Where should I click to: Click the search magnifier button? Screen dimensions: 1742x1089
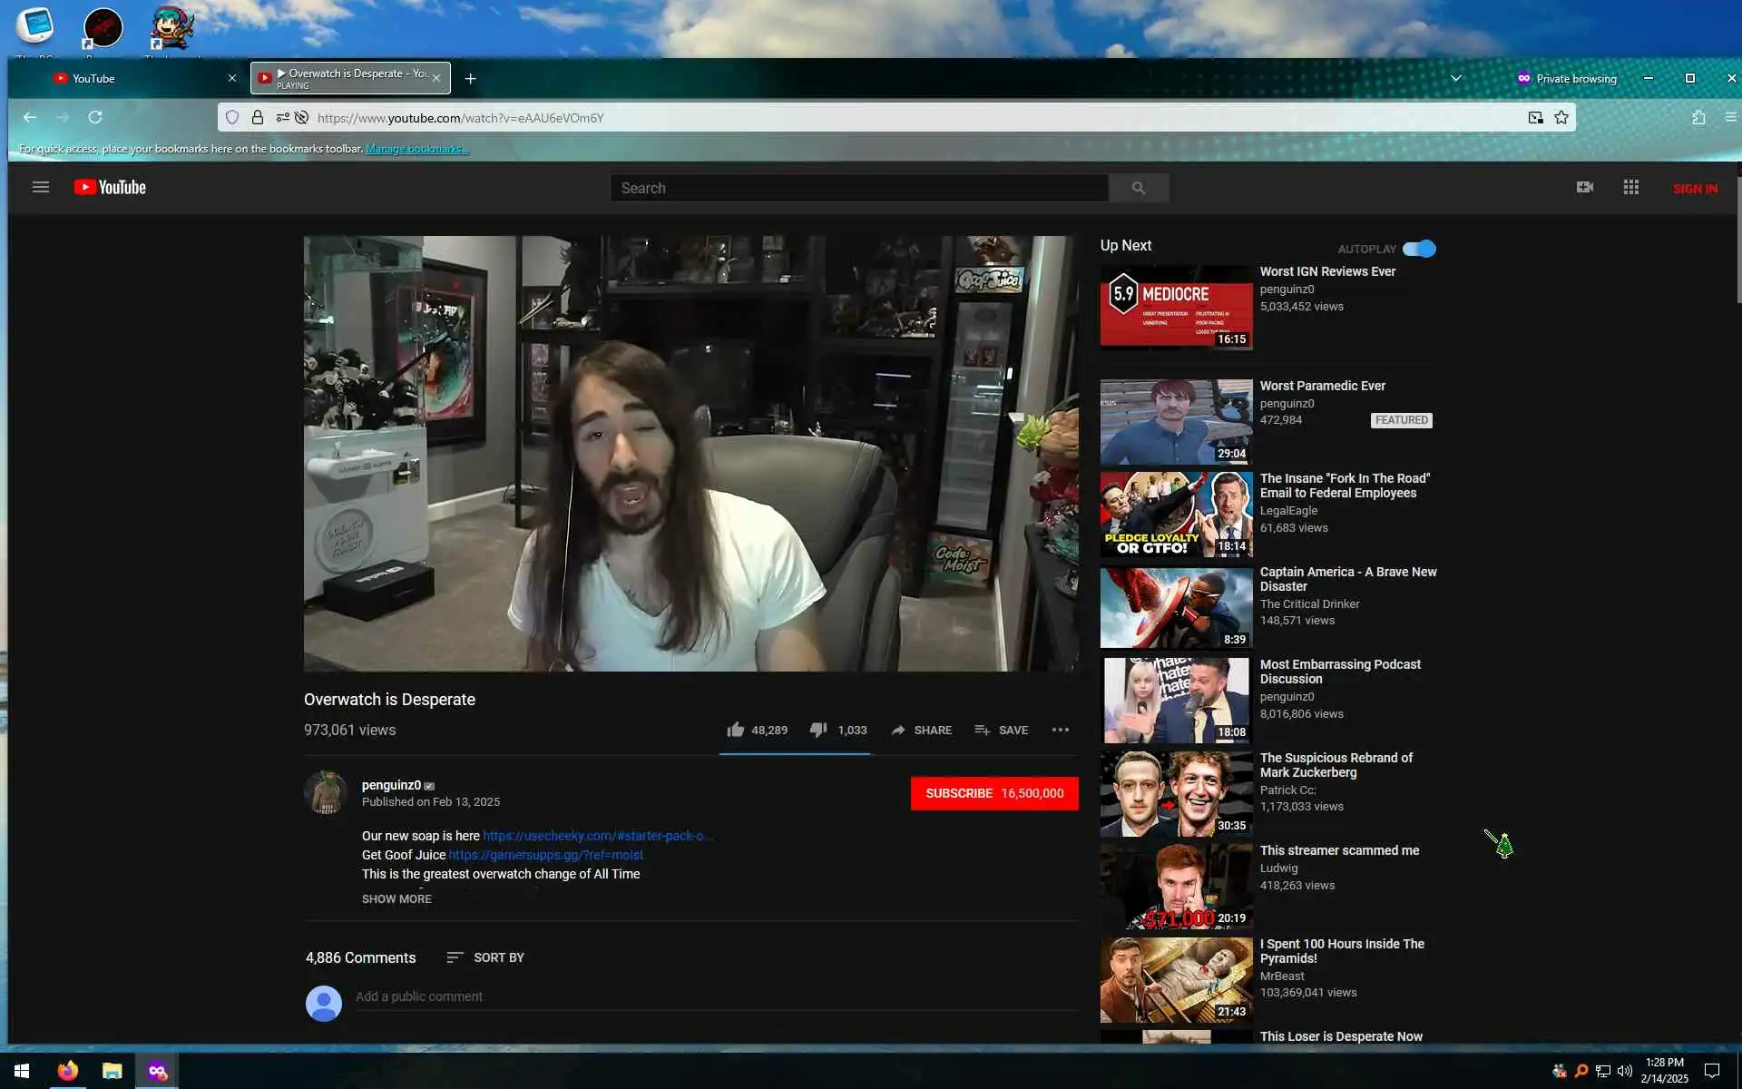pos(1138,188)
